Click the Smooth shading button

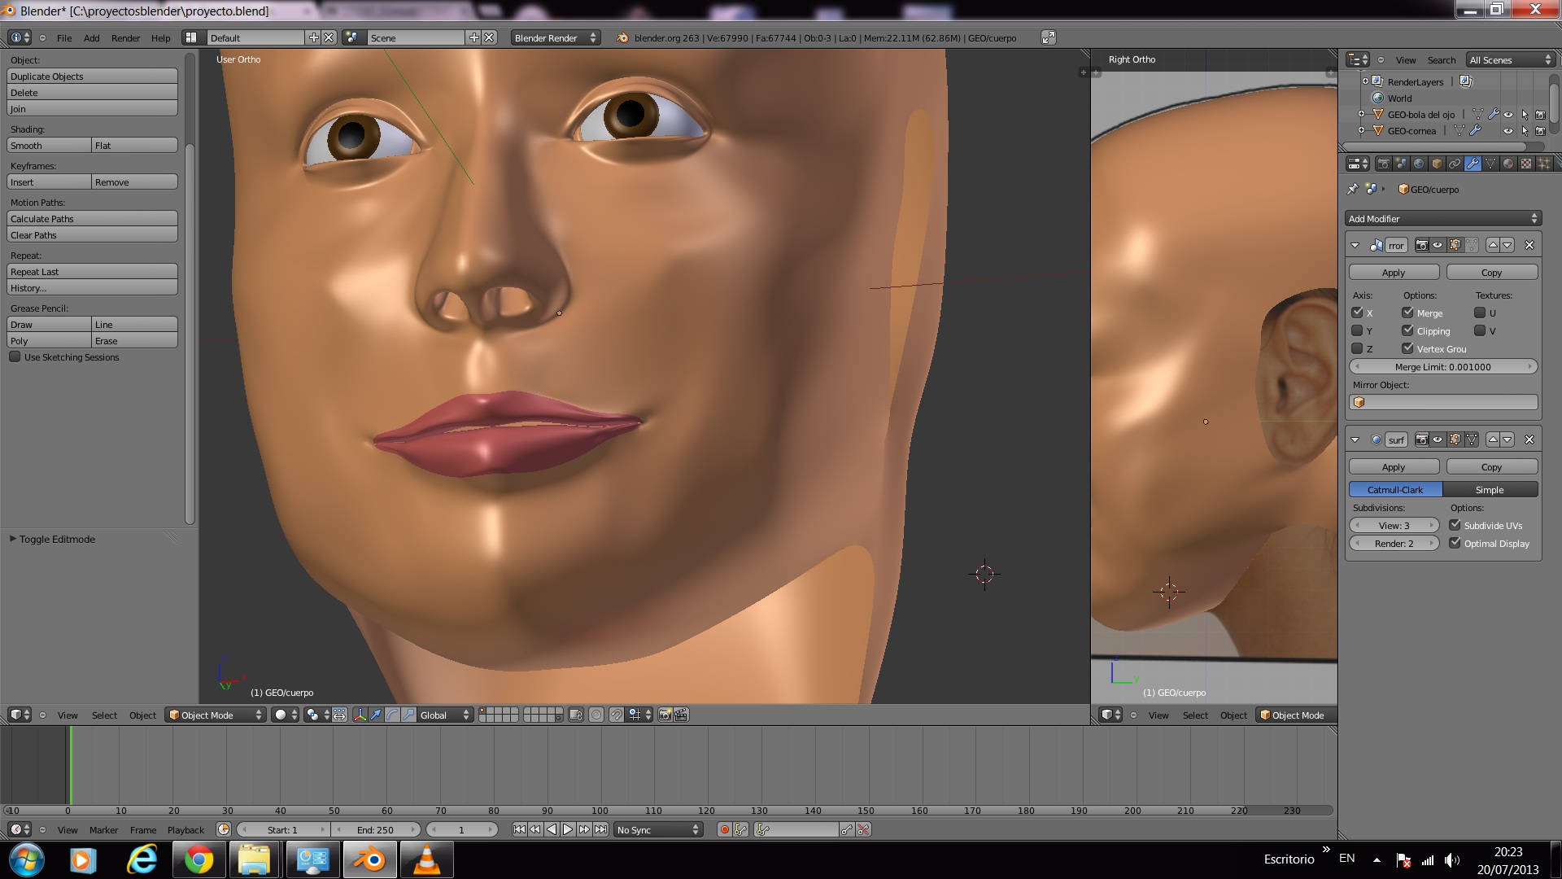[x=49, y=145]
